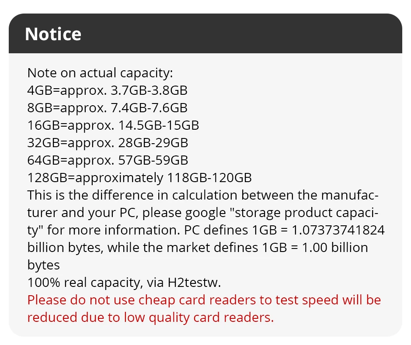Screen dimensions: 411x345
Task: Click the "3.7GB-3.8GB" capacity value
Action: coord(149,90)
